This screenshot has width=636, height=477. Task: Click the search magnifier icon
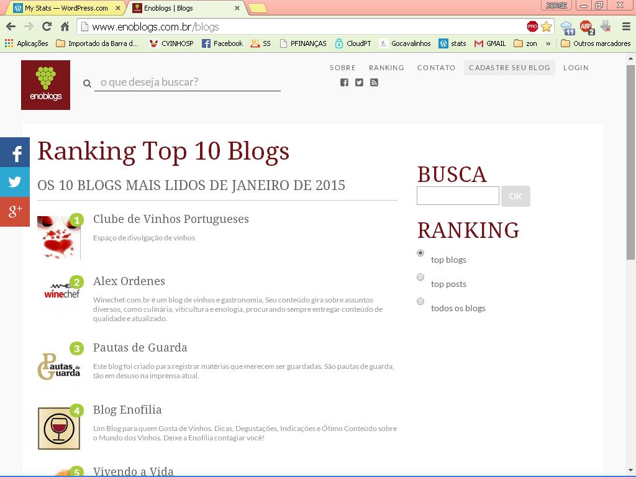(87, 84)
